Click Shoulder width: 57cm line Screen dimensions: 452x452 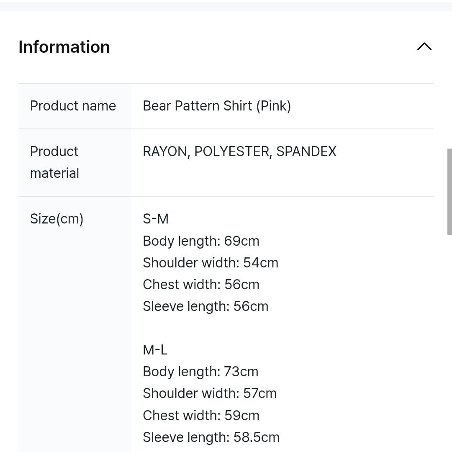click(210, 393)
